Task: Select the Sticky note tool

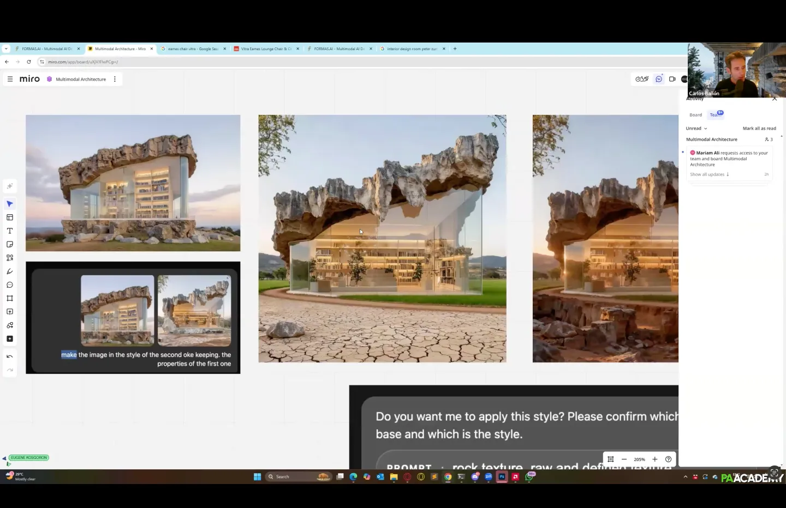Action: click(10, 245)
